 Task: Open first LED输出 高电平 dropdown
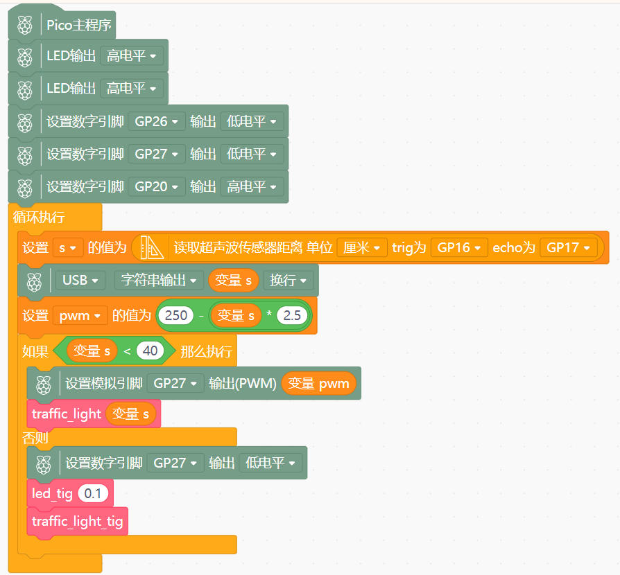[x=132, y=55]
